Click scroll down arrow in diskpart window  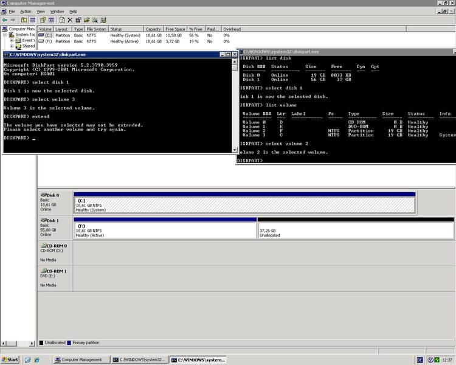click(235, 150)
